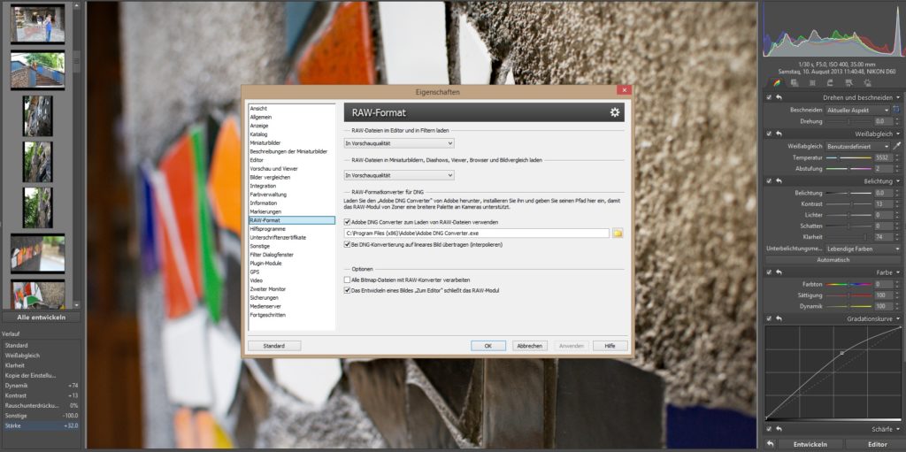Click the Adobe DNG Converter path input field
906x452 pixels.
(477, 233)
